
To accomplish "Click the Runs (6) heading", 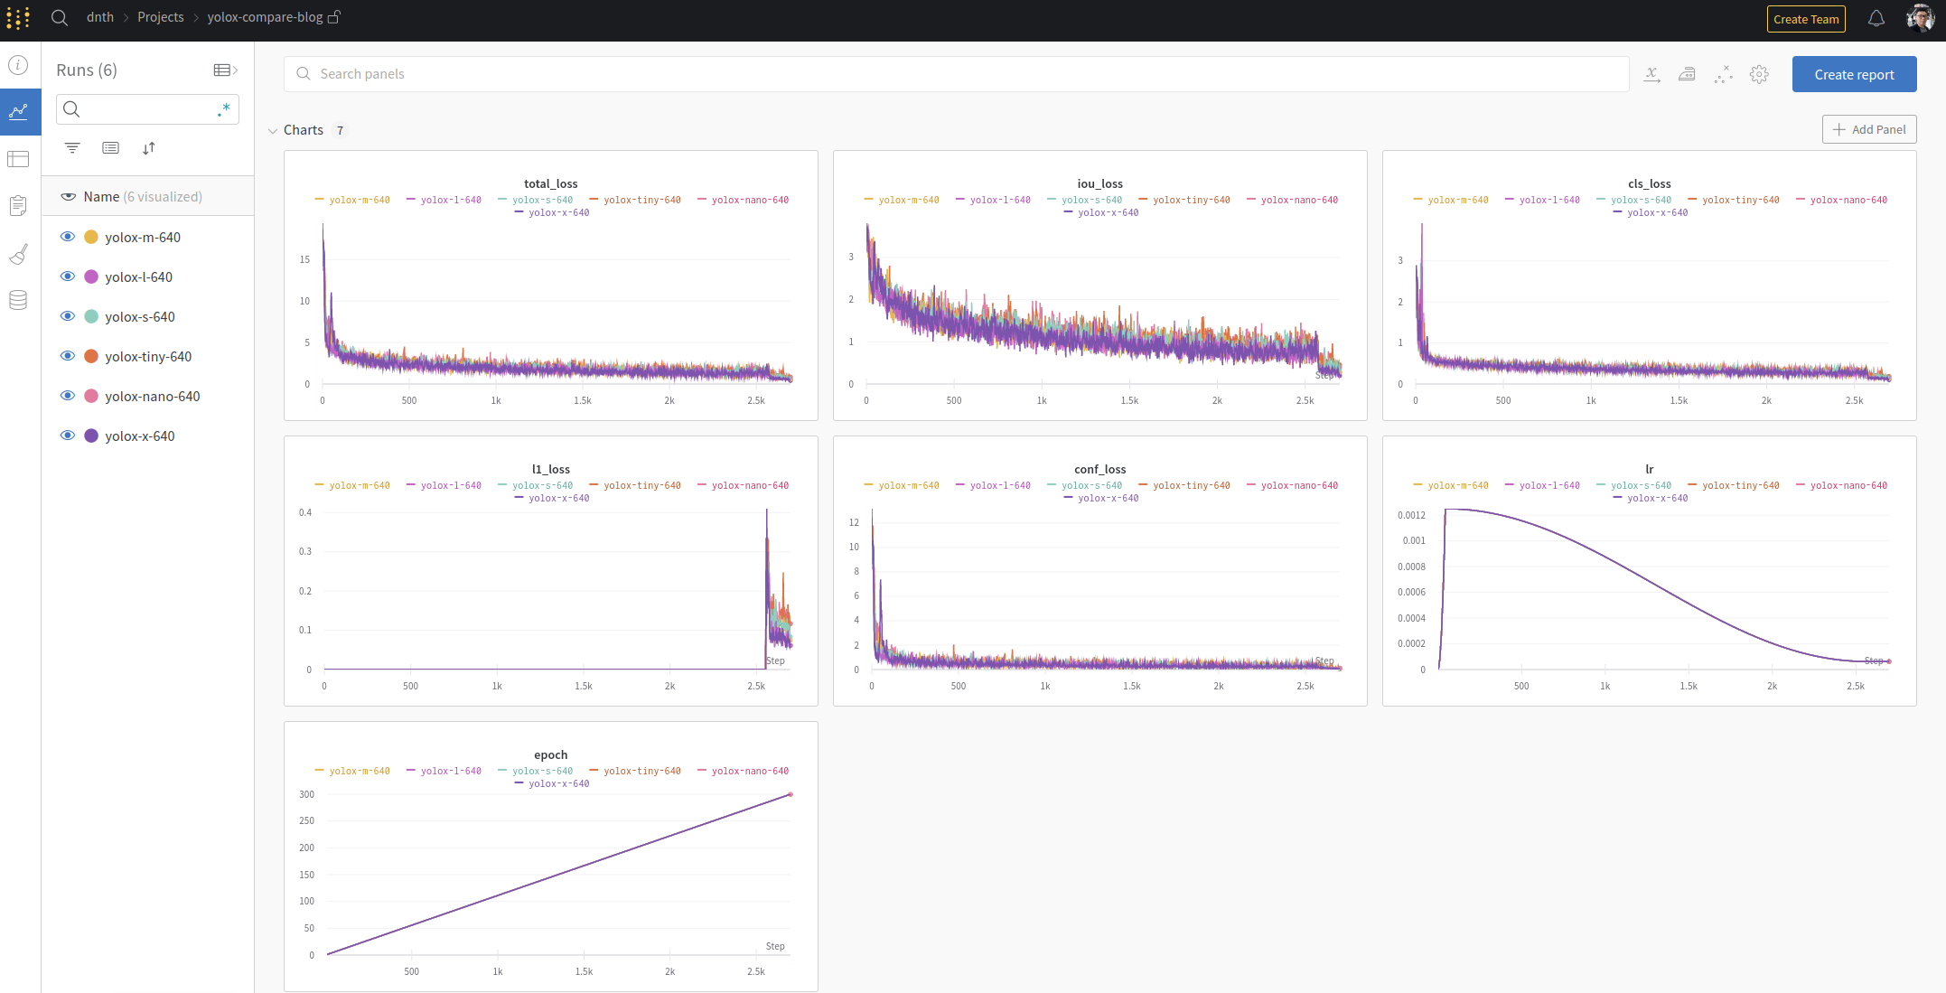I will (87, 70).
